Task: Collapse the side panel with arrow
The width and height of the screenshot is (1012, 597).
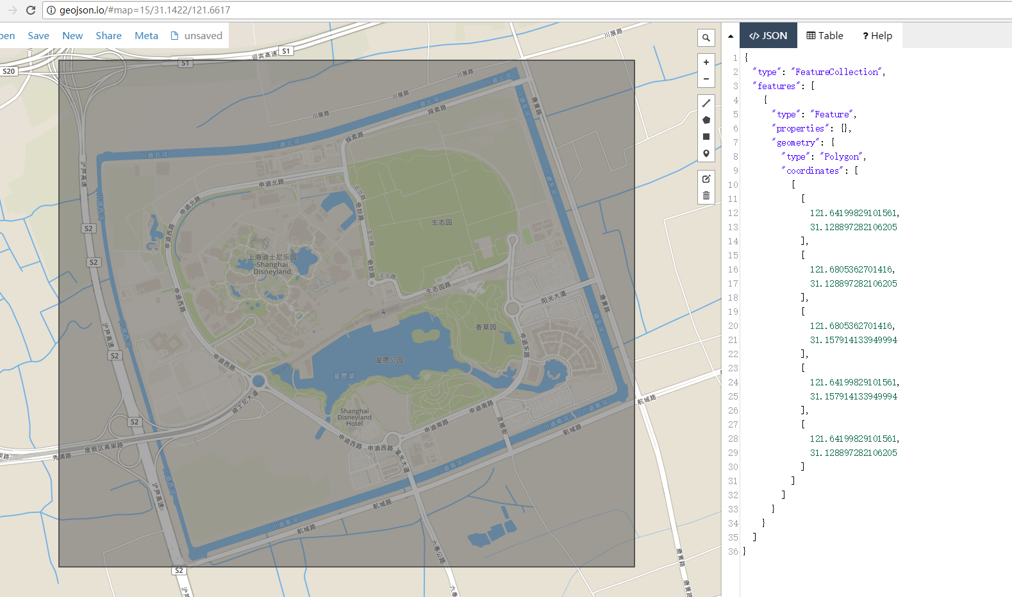Action: (x=730, y=36)
